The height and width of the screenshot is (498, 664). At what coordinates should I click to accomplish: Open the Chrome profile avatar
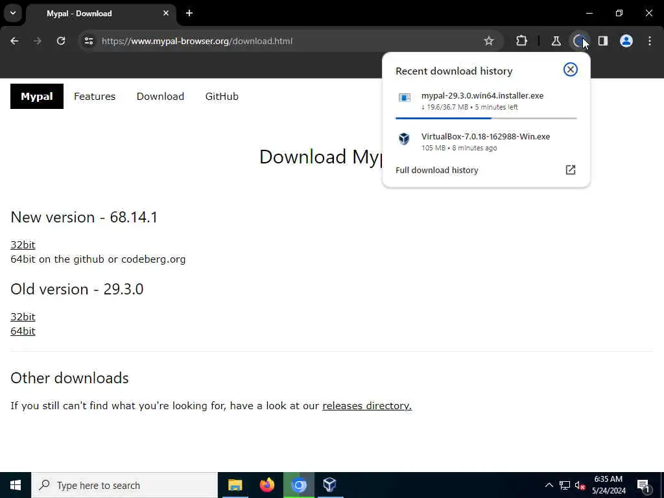coord(626,41)
